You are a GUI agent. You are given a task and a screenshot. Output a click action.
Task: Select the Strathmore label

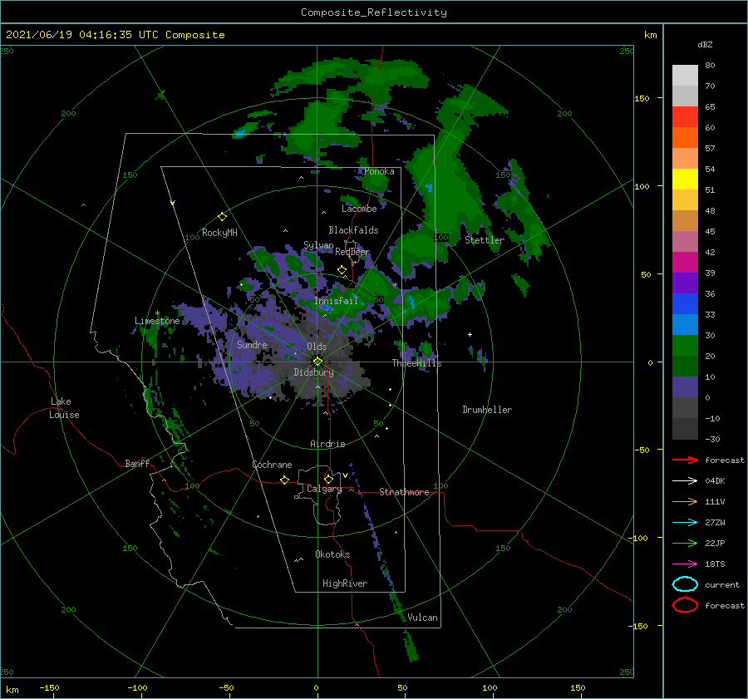coord(404,492)
